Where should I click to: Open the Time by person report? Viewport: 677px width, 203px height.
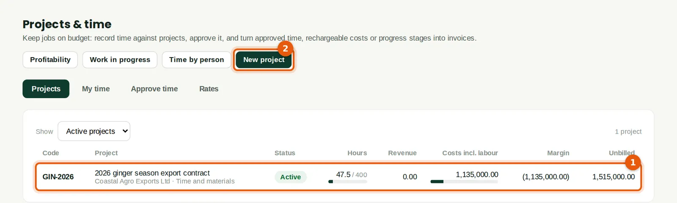[x=196, y=60]
